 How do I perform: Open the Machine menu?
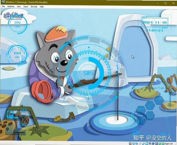(11, 6)
